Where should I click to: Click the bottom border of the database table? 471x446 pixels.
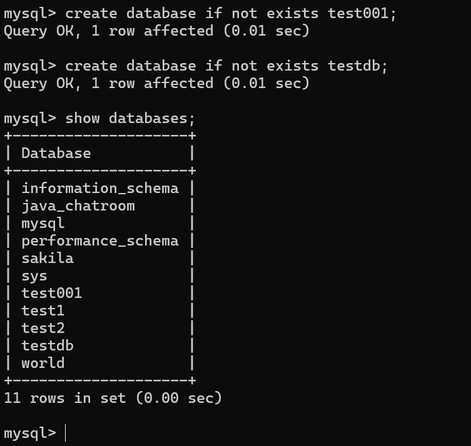pyautogui.click(x=100, y=380)
